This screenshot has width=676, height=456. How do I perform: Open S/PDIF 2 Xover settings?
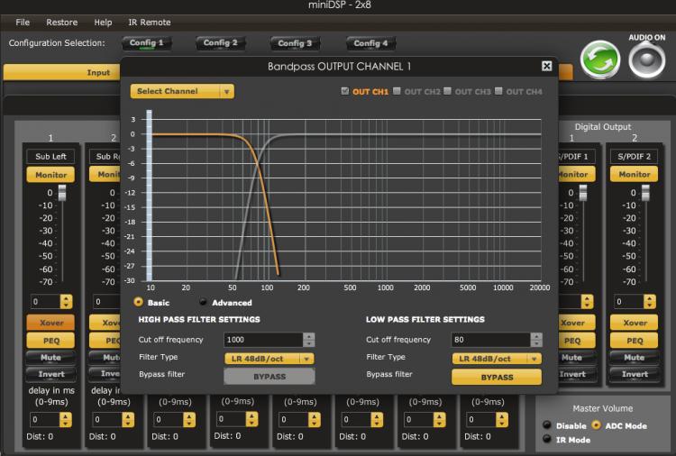click(x=635, y=323)
